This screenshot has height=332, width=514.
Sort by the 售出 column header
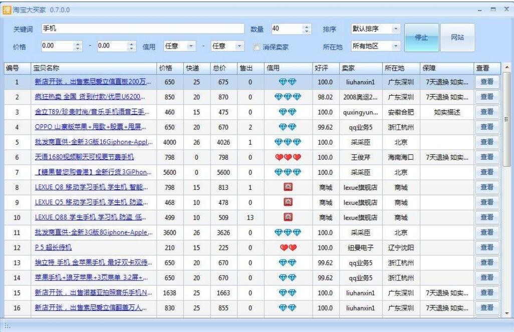pos(250,68)
